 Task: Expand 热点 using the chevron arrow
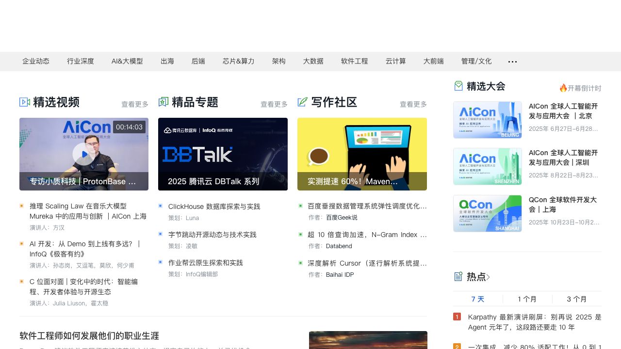pyautogui.click(x=488, y=277)
